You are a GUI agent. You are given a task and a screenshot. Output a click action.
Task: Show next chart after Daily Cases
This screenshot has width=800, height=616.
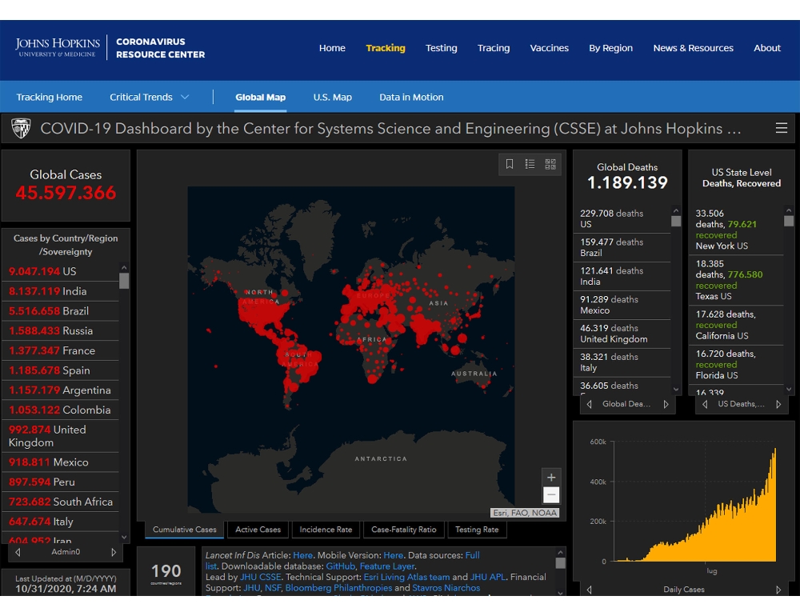(778, 590)
